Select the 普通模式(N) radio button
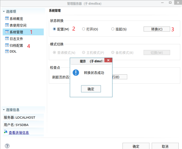The height and width of the screenshot is (149, 182). (54, 52)
